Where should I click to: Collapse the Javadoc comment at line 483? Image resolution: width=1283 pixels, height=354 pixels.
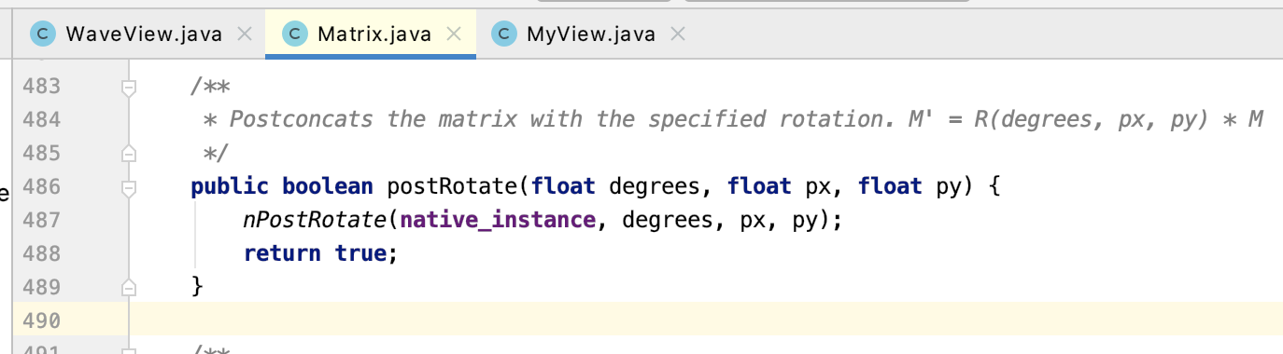tap(129, 87)
